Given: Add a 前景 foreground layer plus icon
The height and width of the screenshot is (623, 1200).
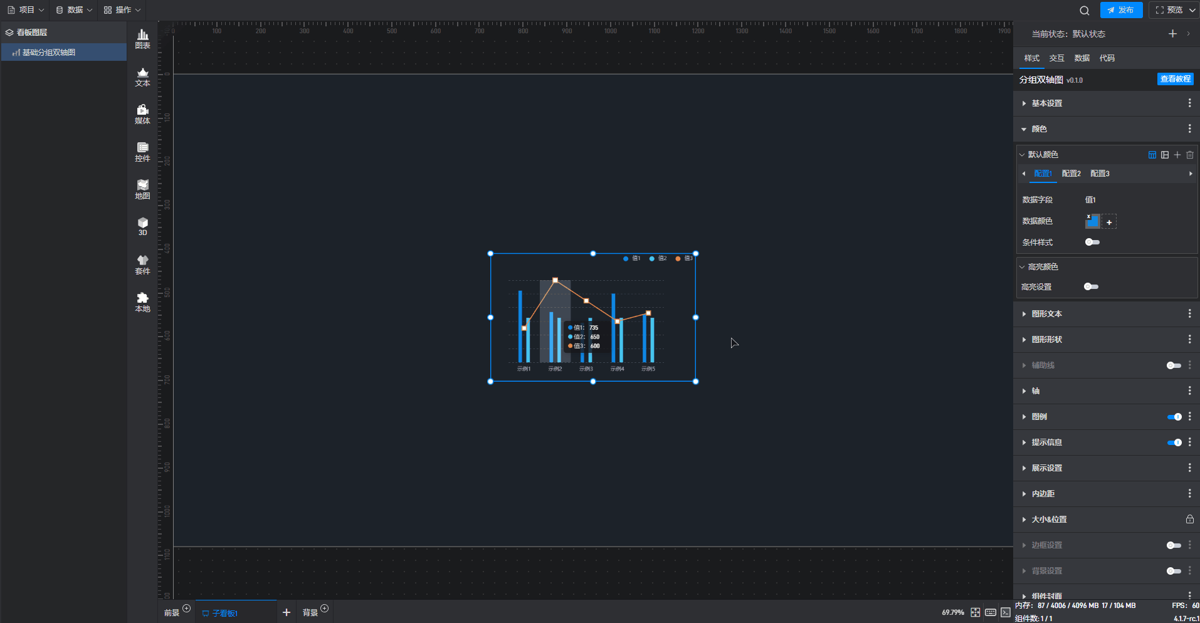Looking at the screenshot, I should pos(186,609).
